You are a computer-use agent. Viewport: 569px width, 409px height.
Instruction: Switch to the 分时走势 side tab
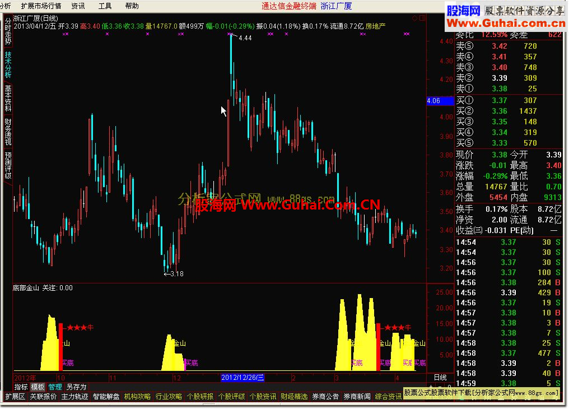(8, 31)
